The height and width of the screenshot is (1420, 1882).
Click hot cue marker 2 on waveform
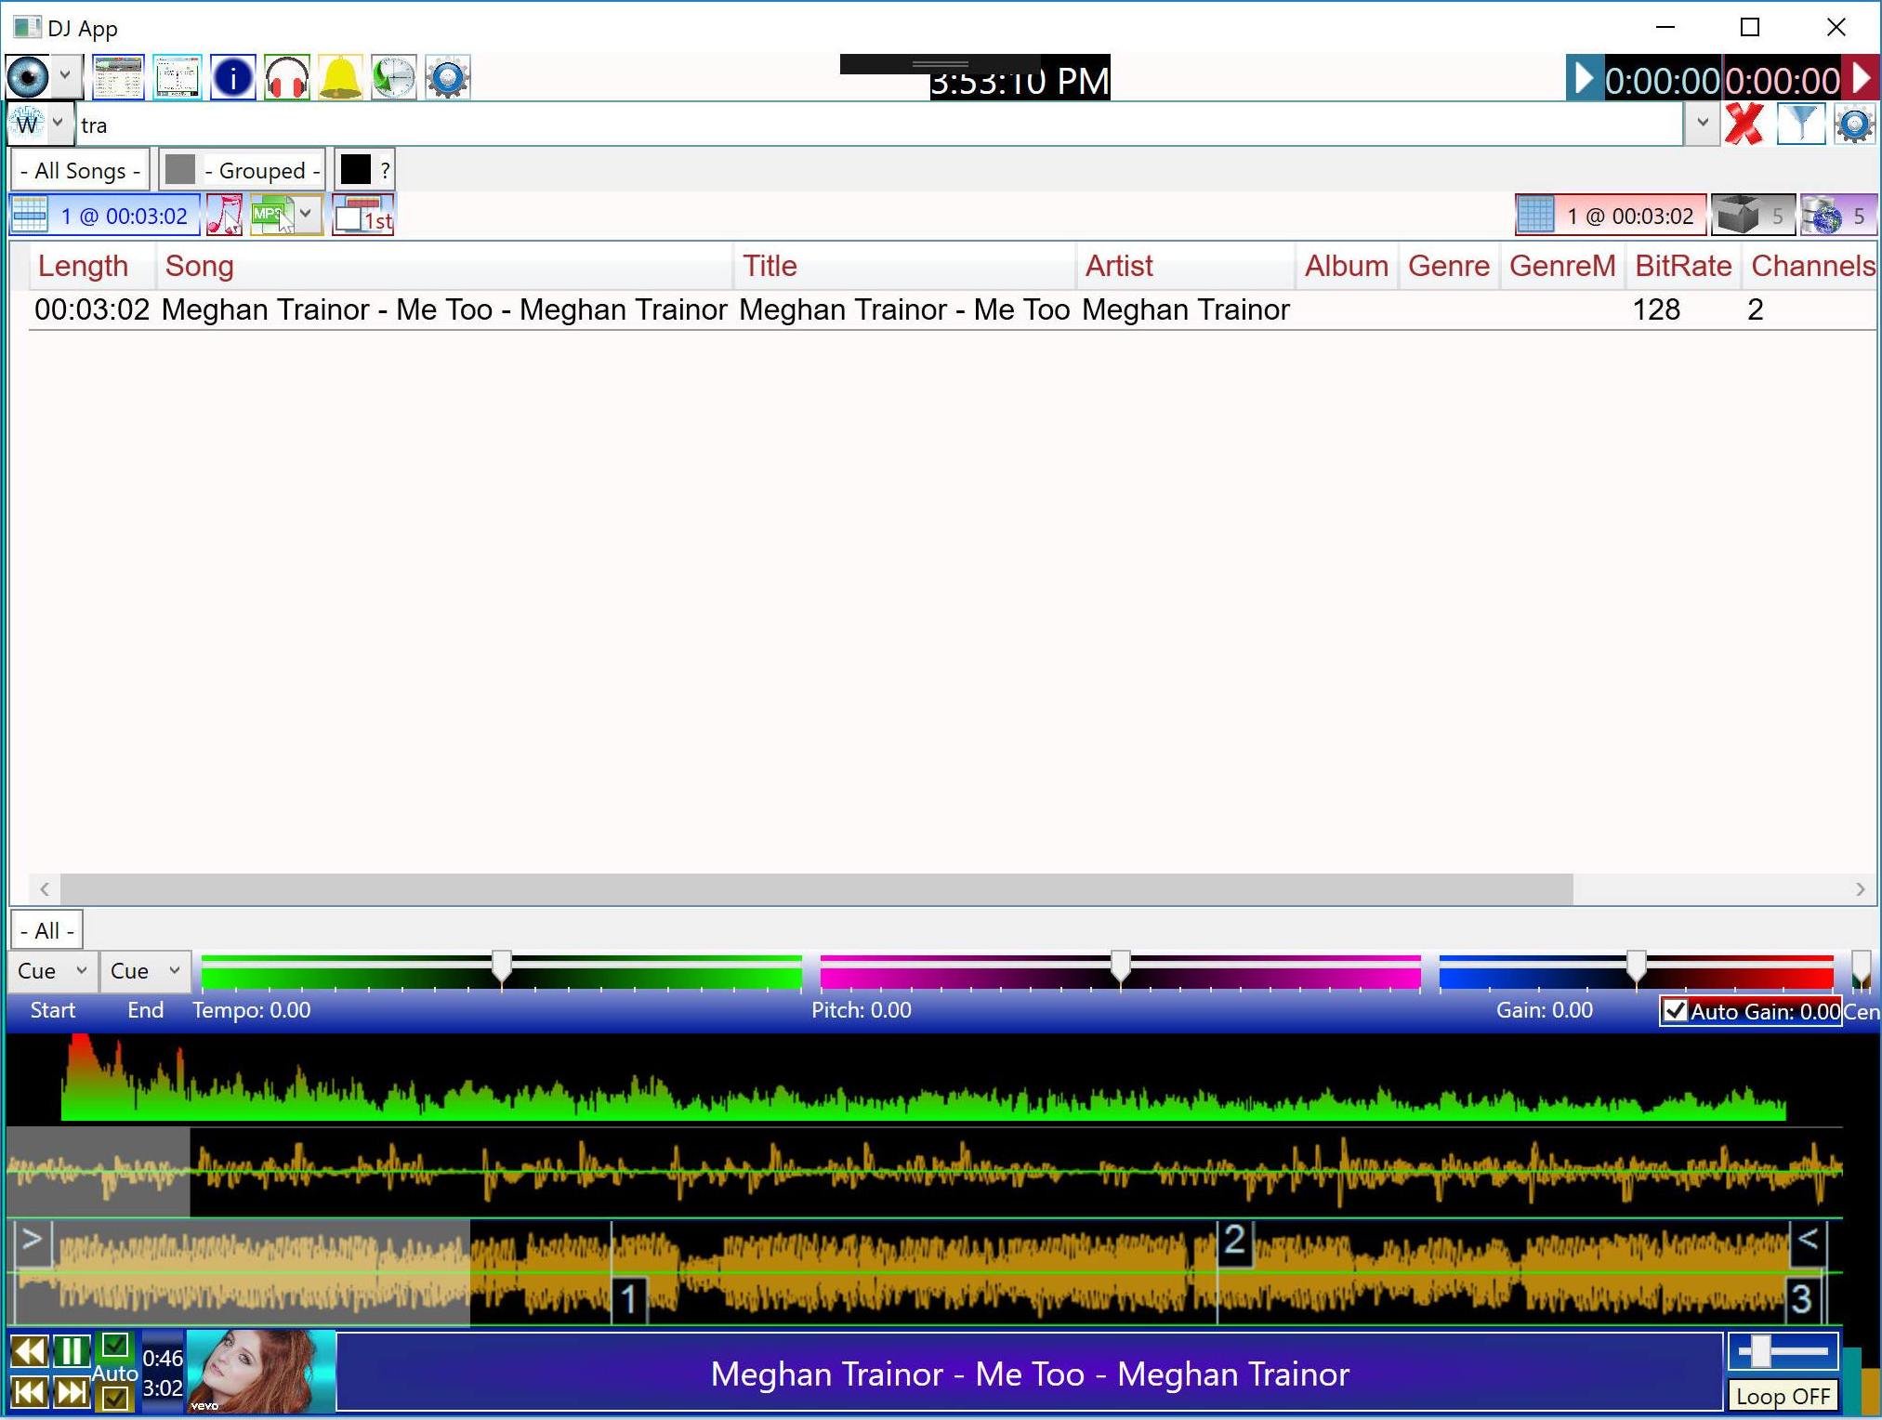point(1234,1240)
